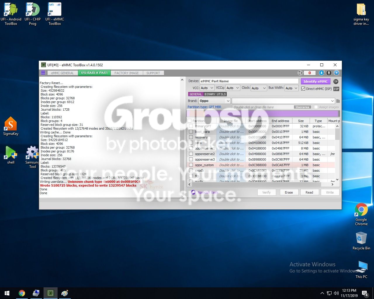Open the sigma key driver folder
This screenshot has height=299, width=374.
click(x=361, y=14)
